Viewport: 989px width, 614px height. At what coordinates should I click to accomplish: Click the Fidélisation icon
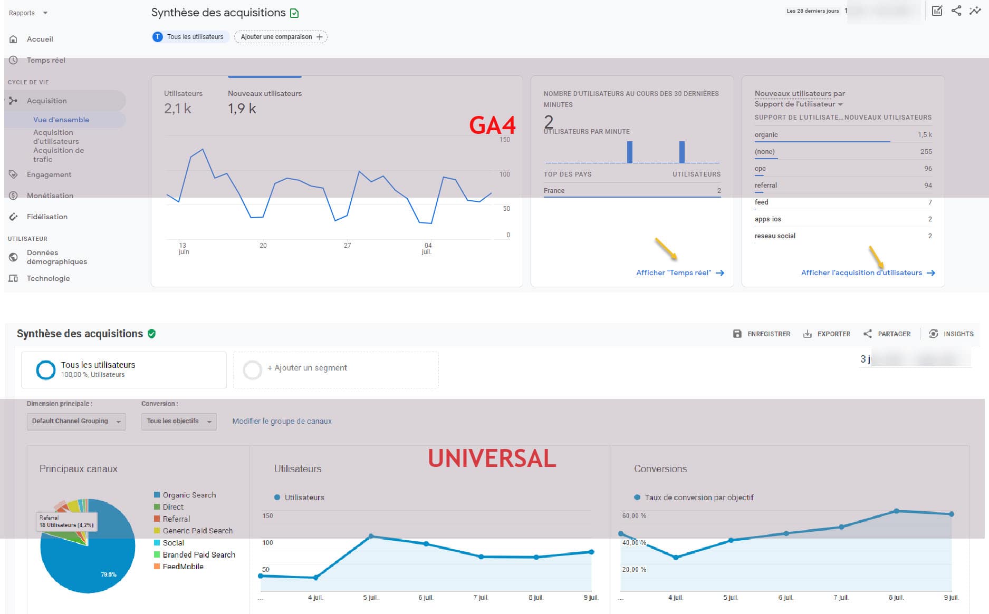(x=14, y=217)
